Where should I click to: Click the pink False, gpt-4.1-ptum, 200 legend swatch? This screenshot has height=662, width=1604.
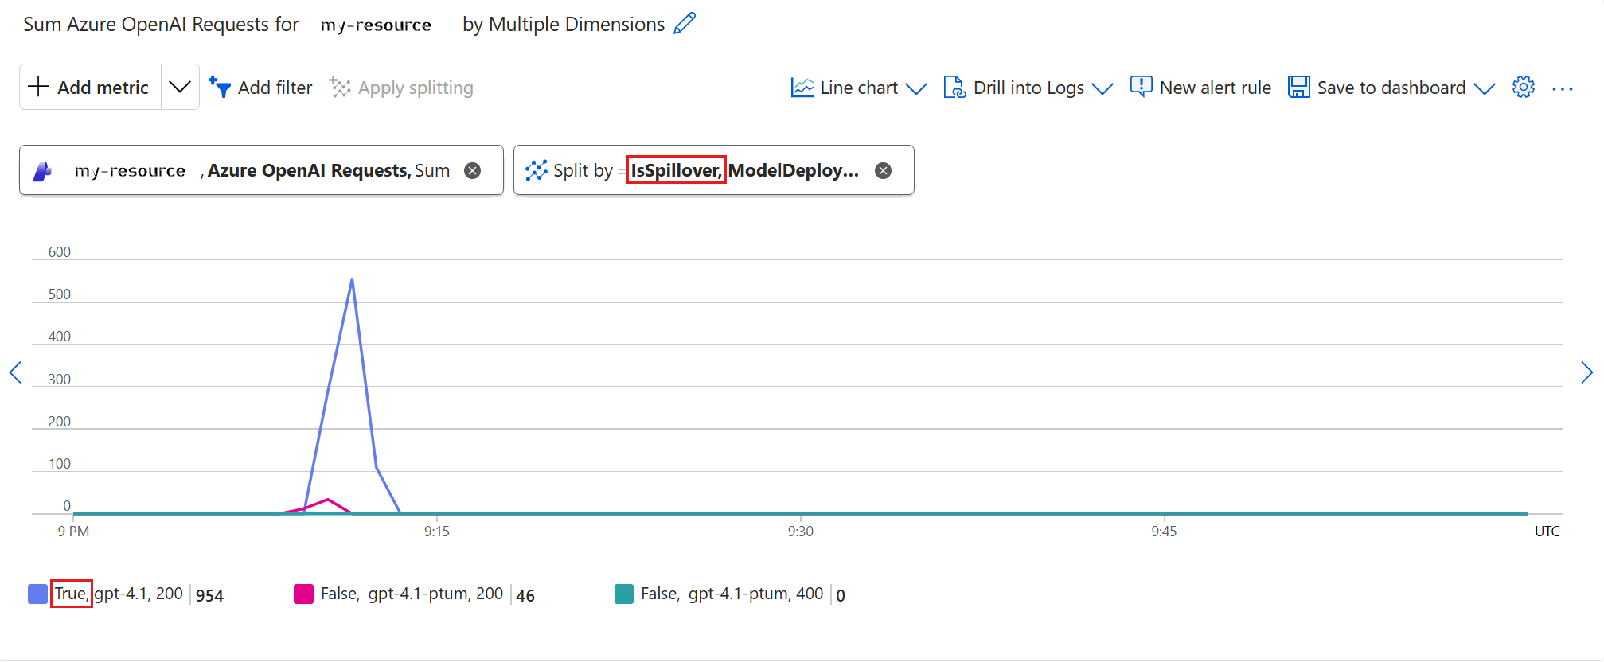(x=303, y=594)
